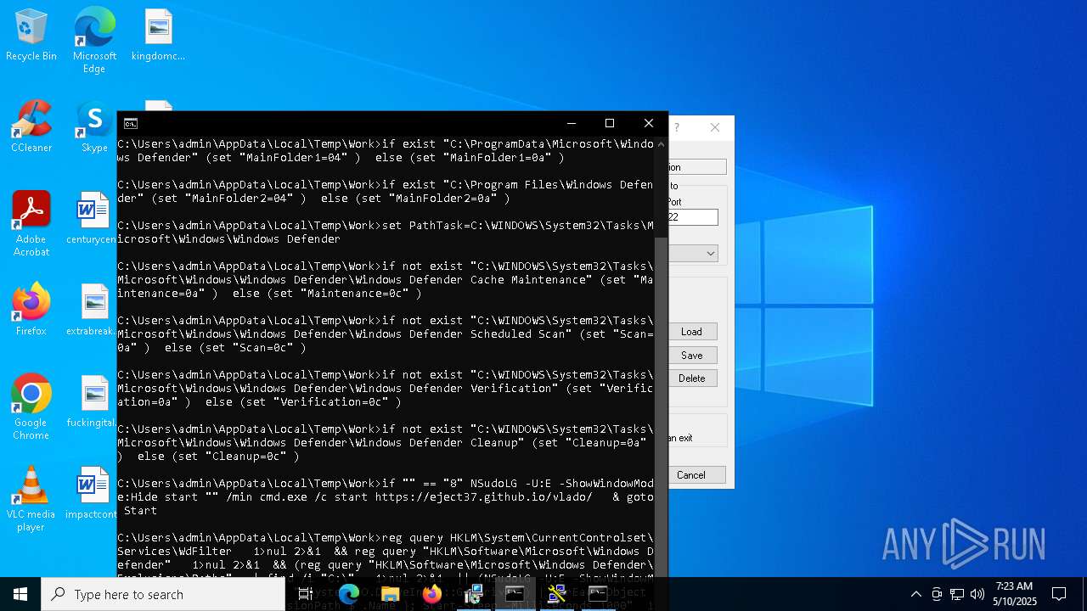Select the impactcont... Word document icon

click(x=92, y=493)
